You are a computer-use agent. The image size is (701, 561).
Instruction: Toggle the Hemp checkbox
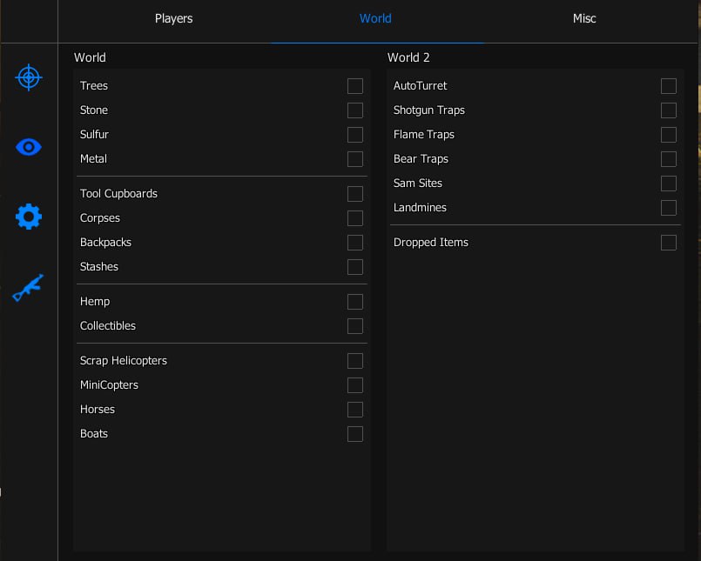pos(355,302)
